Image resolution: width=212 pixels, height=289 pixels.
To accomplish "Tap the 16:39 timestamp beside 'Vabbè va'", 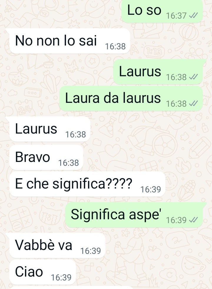I will click(91, 251).
